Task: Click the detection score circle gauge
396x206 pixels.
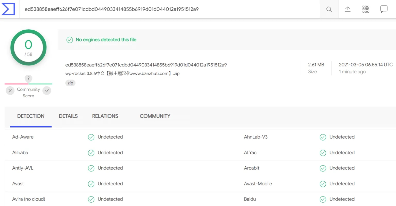Action: point(28,48)
